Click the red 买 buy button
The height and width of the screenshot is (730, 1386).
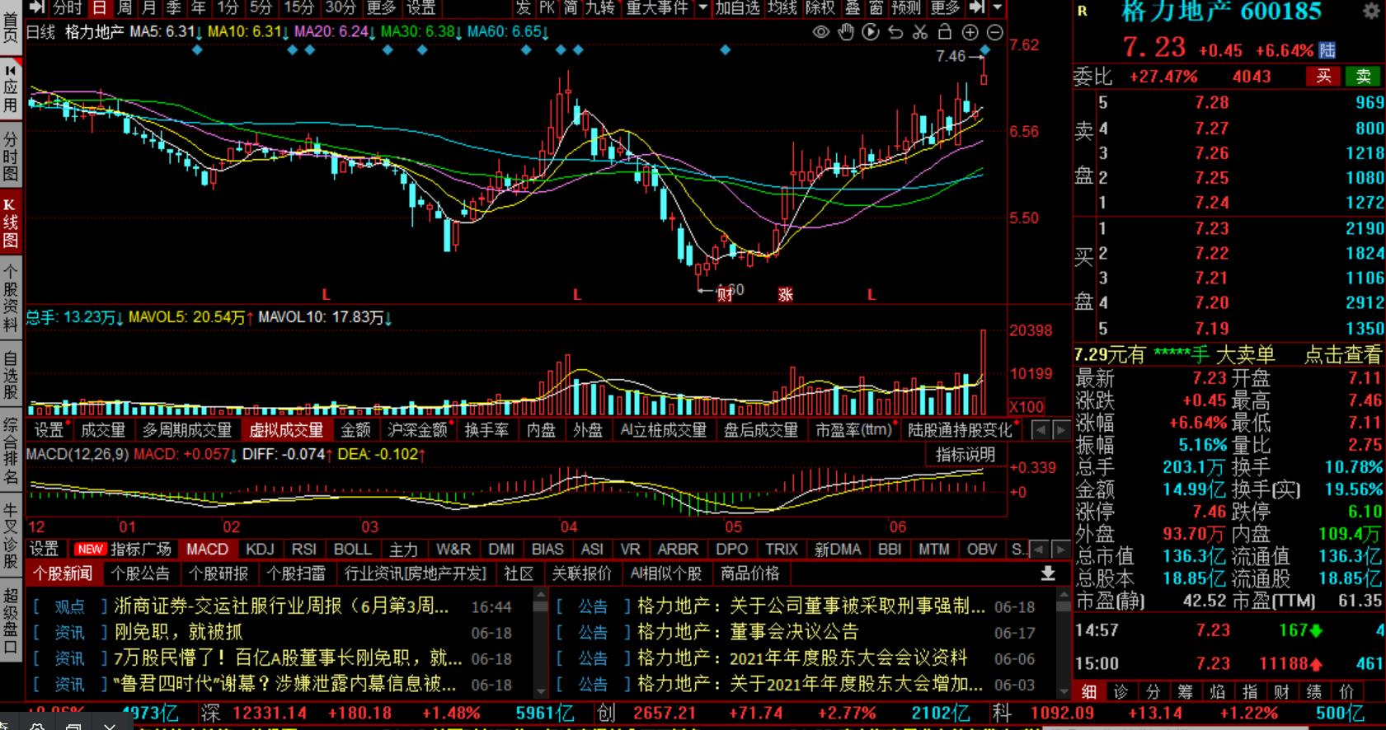(1323, 77)
